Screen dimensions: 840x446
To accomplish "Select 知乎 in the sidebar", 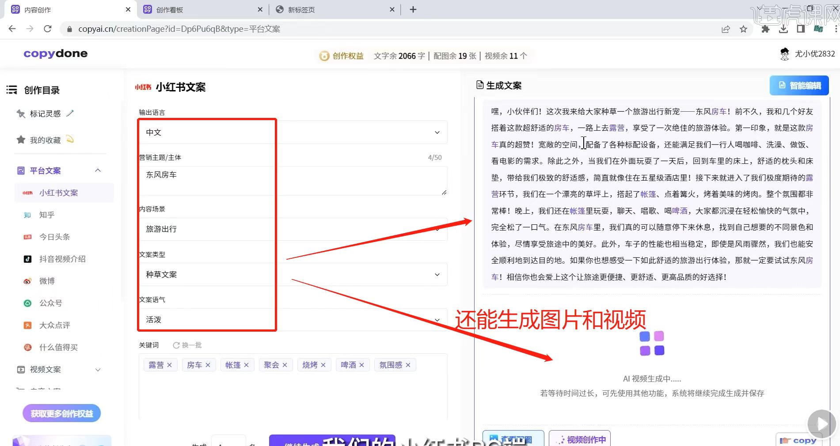I will [x=47, y=215].
